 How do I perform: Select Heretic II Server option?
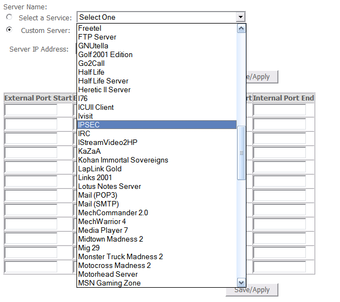coord(157,90)
